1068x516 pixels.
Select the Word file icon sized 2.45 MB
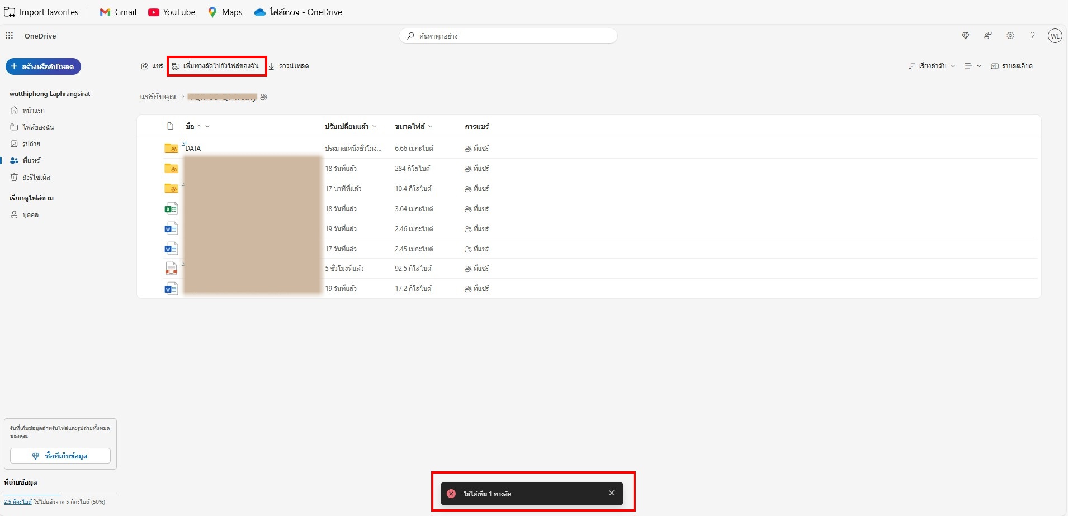171,249
